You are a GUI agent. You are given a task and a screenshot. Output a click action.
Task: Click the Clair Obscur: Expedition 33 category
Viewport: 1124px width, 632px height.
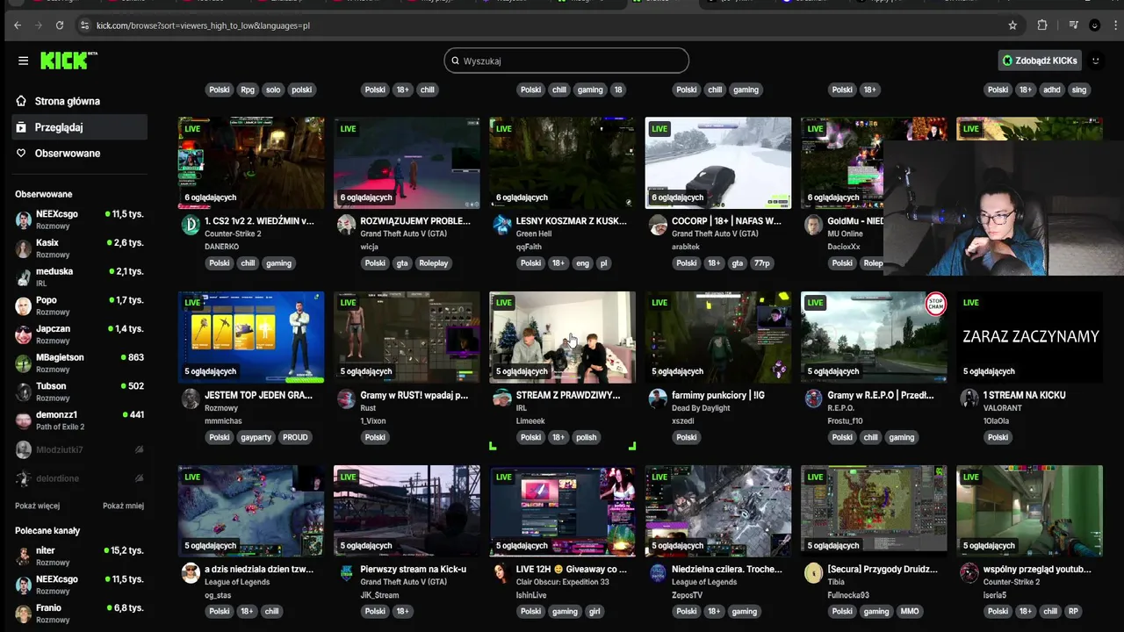pyautogui.click(x=562, y=582)
